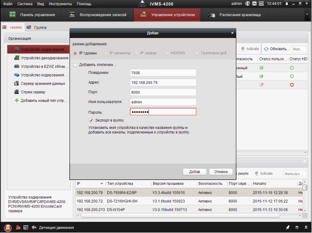
Task: Select Устройство кодирования in organization list
Action: coord(38,49)
